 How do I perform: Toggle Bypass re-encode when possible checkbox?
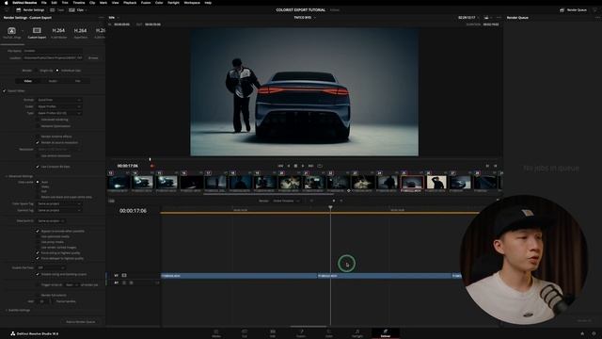click(38, 232)
